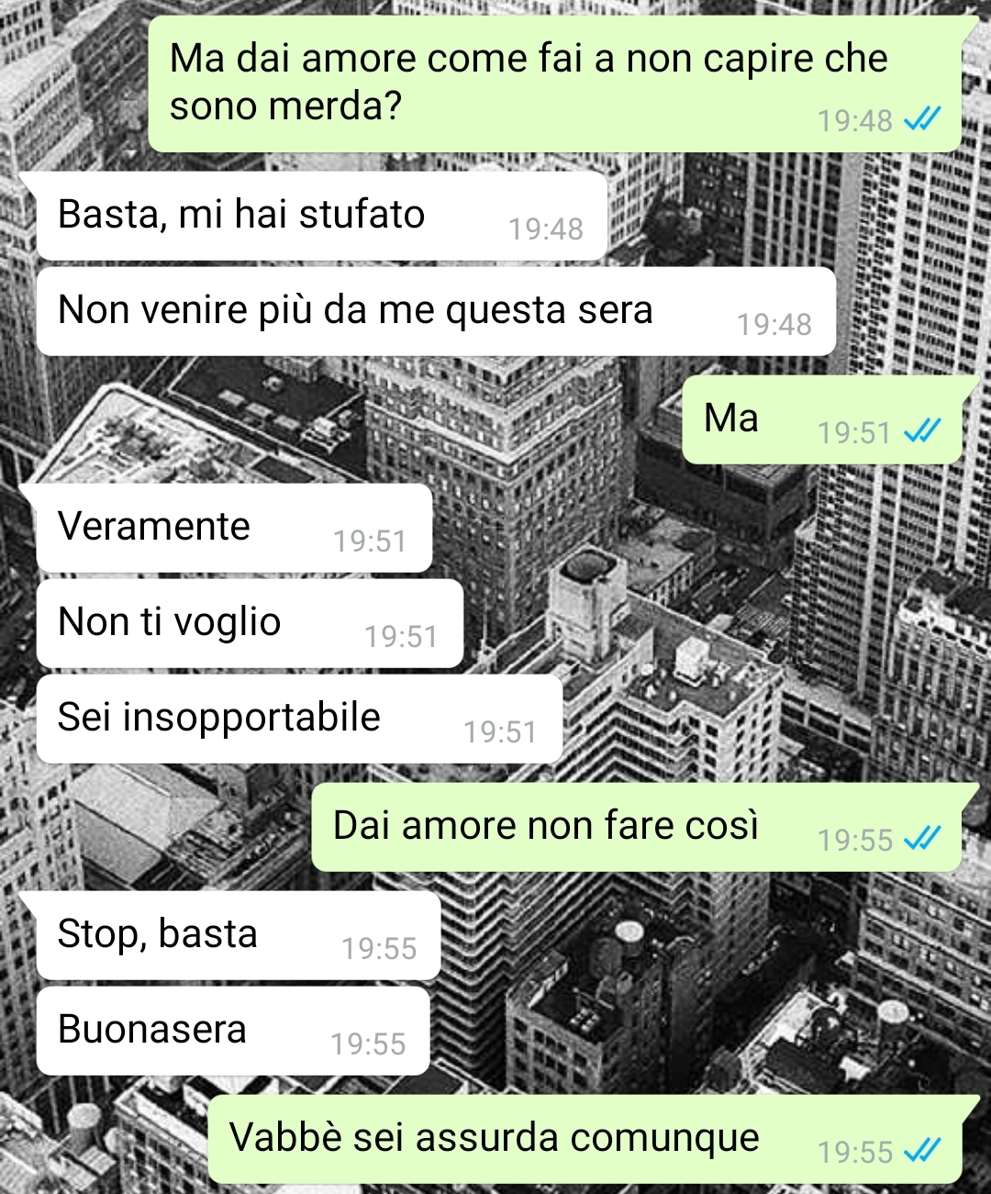991x1194 pixels.
Task: Tap the 'Non ti voglio' message
Action: (250, 623)
